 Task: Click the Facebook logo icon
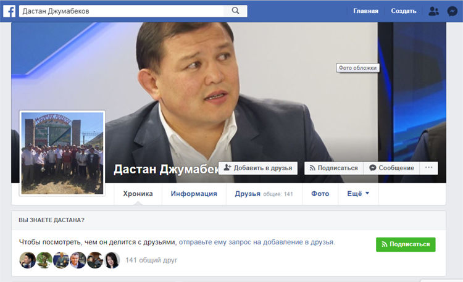9,11
